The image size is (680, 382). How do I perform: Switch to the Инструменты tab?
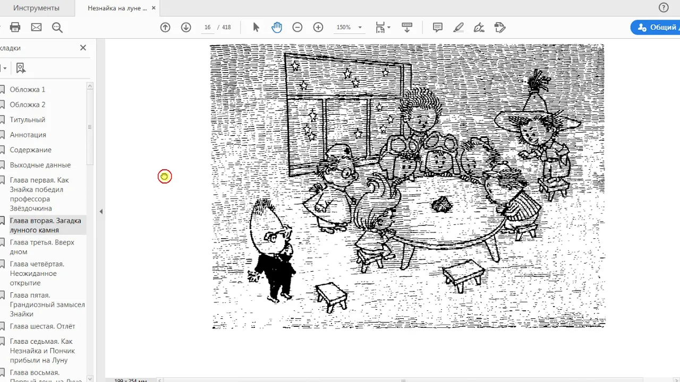(x=37, y=8)
